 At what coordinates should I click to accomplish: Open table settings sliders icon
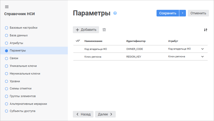pos(206,30)
